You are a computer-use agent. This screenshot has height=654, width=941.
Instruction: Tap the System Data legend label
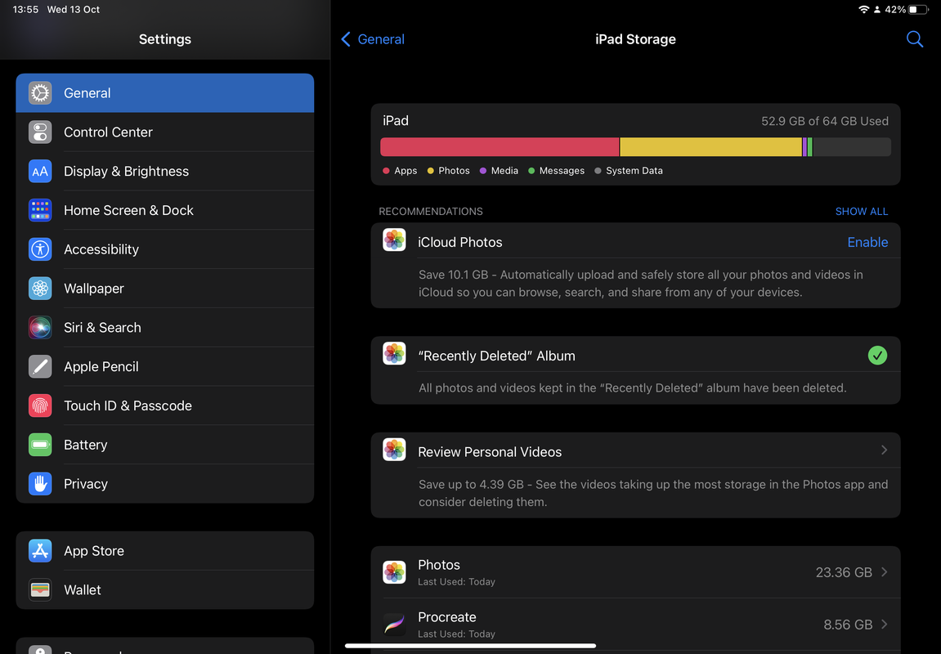tap(634, 170)
